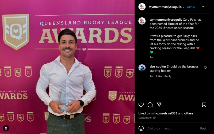The height and width of the screenshot is (134, 214).
Task: Open wynnummanlyseagulls profile from header username
Action: [165, 7]
